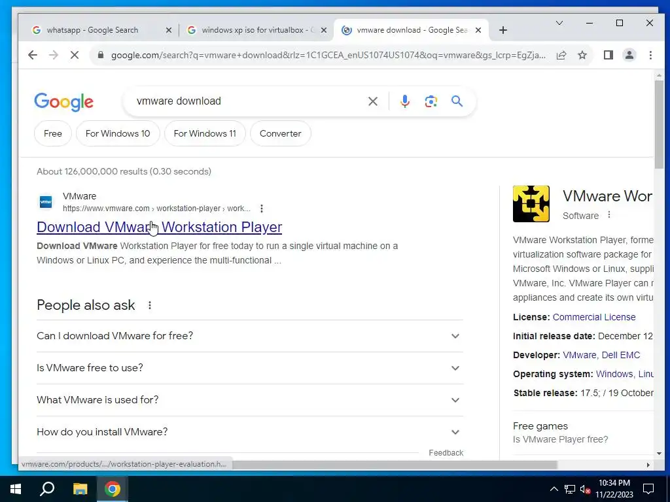Click the blue magnifier search button
This screenshot has height=502, width=670.
point(457,101)
